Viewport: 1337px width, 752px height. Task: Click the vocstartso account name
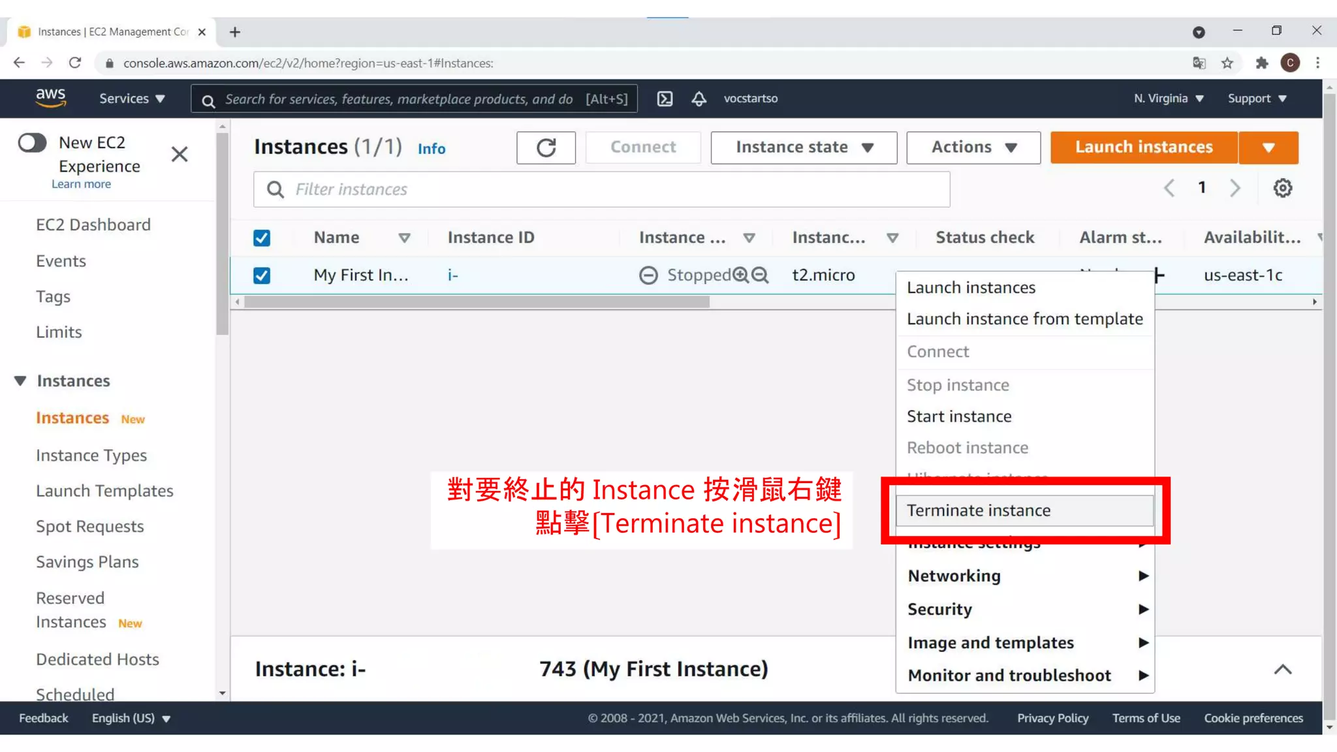click(751, 99)
